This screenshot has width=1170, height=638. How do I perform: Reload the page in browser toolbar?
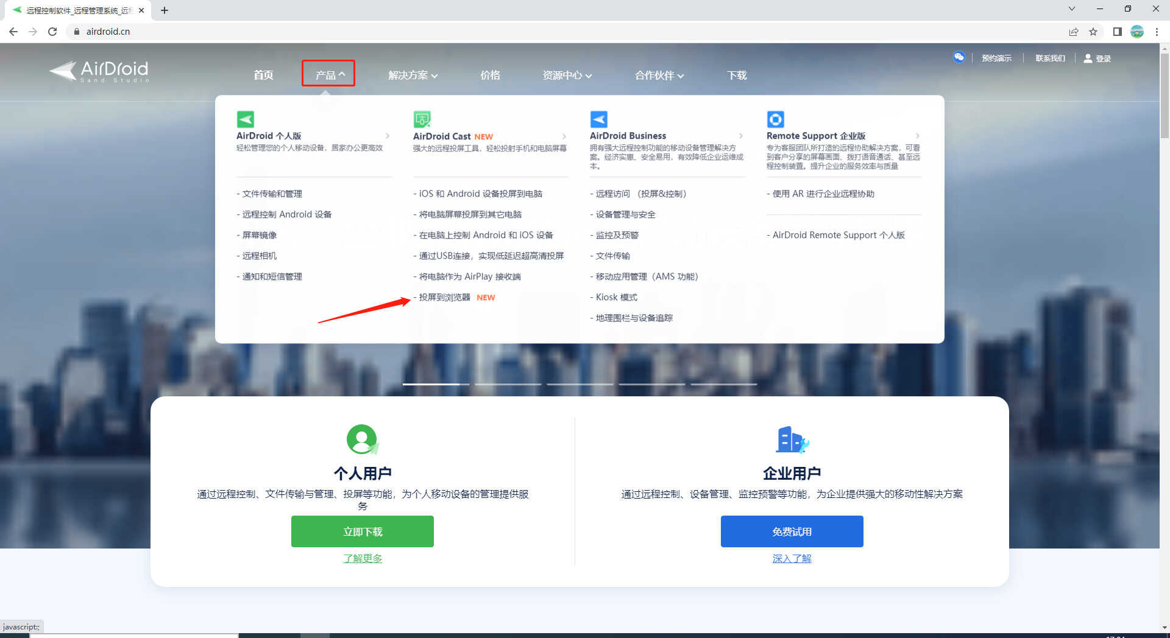pos(52,32)
